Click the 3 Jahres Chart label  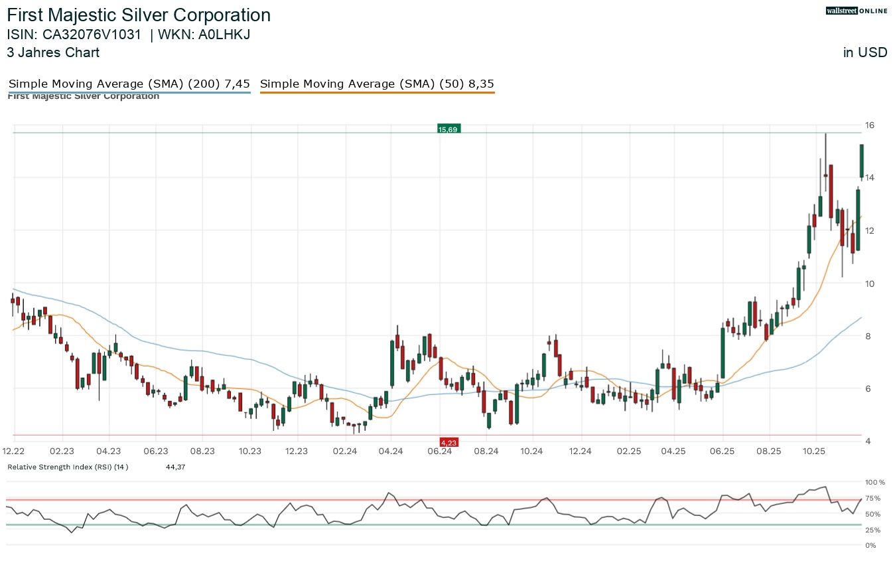pos(53,52)
